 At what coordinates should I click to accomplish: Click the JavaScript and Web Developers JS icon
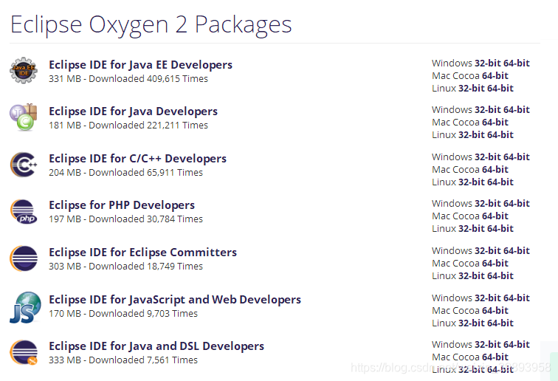(x=25, y=307)
